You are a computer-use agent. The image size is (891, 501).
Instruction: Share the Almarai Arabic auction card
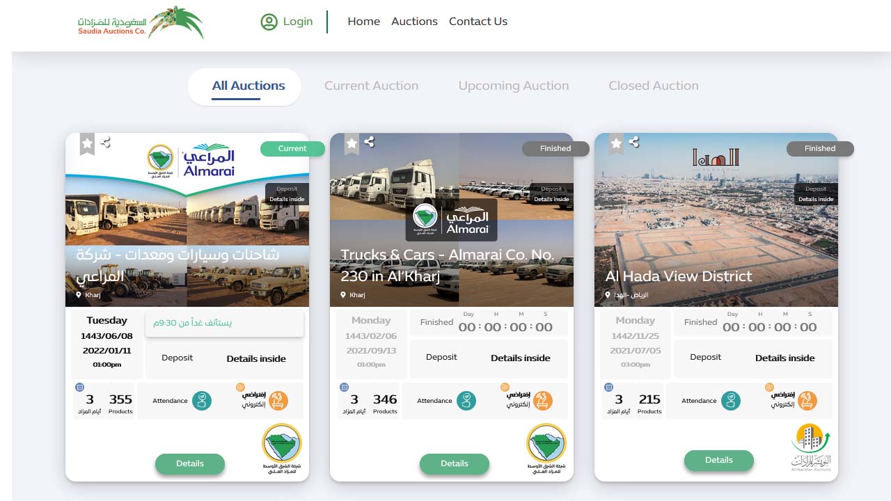click(x=105, y=143)
